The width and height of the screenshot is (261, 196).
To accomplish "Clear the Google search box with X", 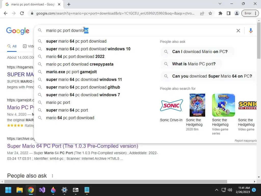I will pyautogui.click(x=238, y=31).
